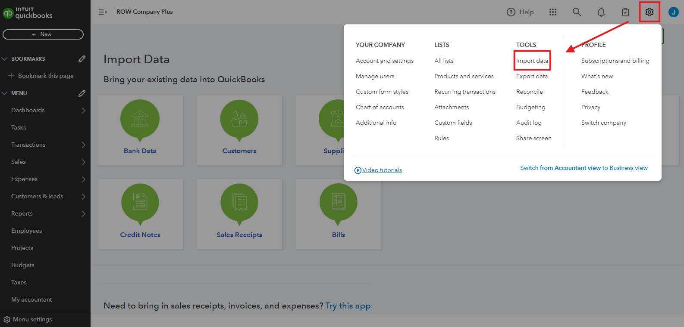The width and height of the screenshot is (684, 327).
Task: Select Audit log in Tools menu
Action: [x=529, y=123]
